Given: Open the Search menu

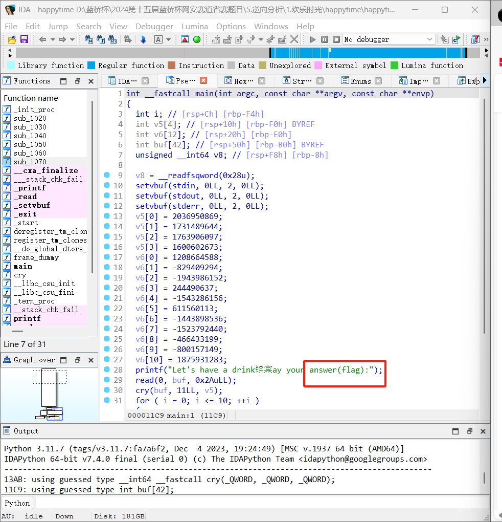Looking at the screenshot, I should [88, 26].
